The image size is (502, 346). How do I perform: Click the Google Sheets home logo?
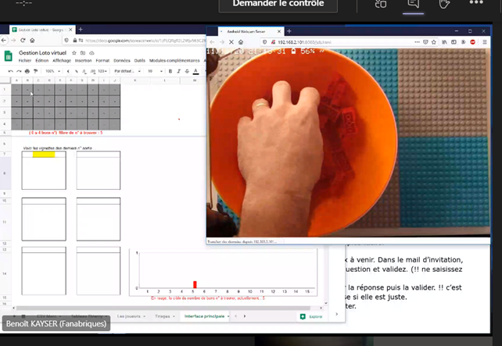tap(8, 56)
